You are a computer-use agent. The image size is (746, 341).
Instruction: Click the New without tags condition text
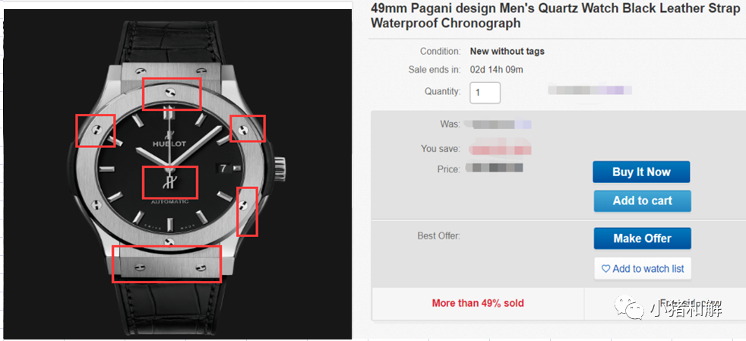[507, 51]
